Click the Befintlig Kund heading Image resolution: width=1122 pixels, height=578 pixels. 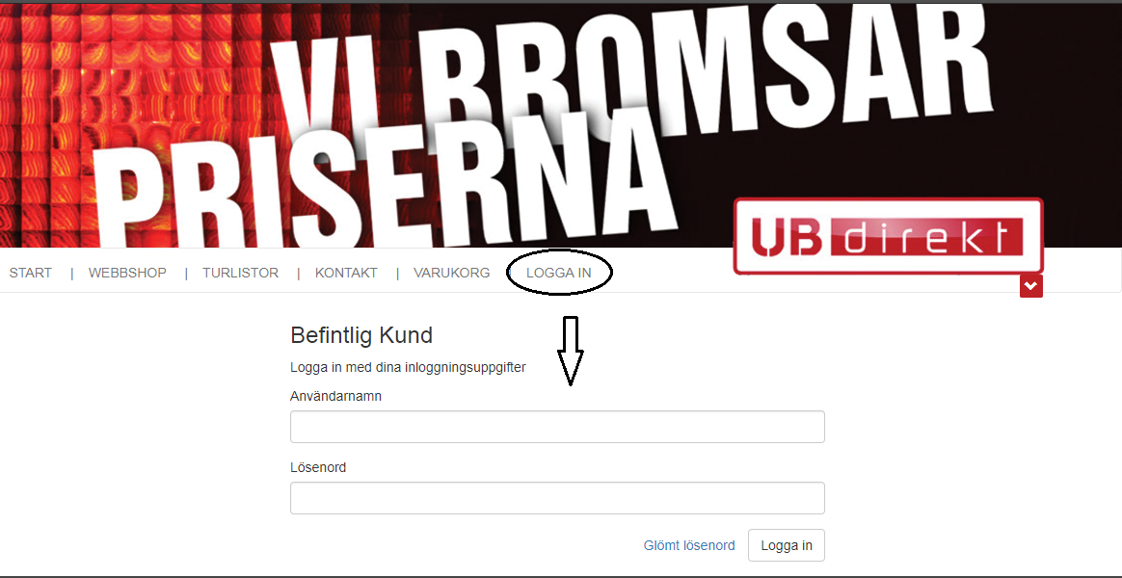click(x=361, y=335)
